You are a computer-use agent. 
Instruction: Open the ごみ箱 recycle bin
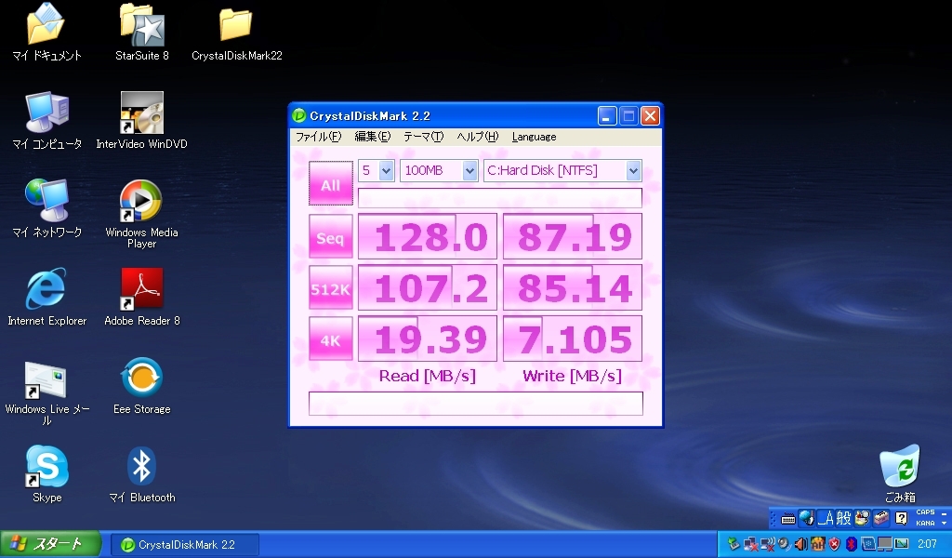899,468
